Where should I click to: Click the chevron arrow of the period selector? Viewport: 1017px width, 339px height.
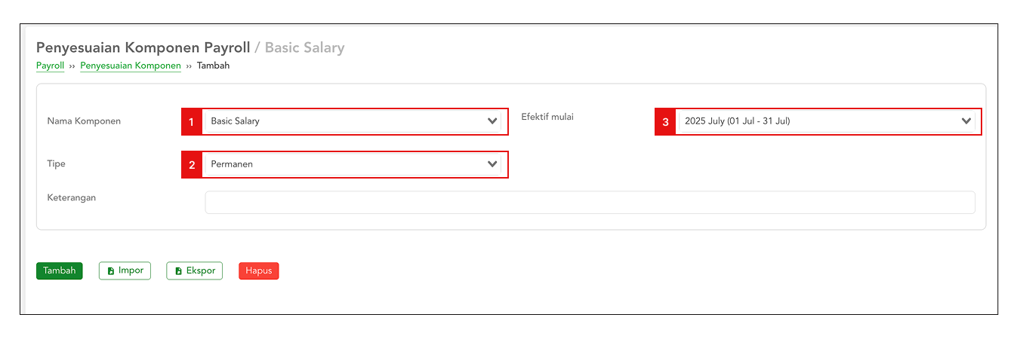pyautogui.click(x=966, y=121)
